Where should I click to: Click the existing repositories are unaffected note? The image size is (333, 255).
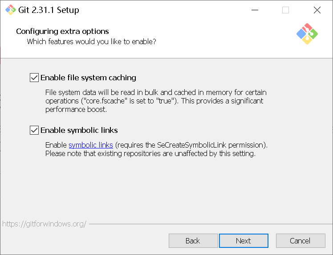[x=150, y=153]
